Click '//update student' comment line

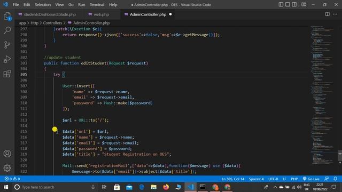tap(63, 57)
